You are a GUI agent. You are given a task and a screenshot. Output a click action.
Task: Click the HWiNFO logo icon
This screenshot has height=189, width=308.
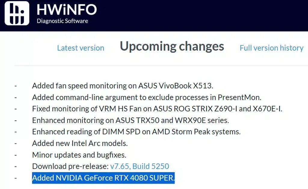click(x=17, y=13)
